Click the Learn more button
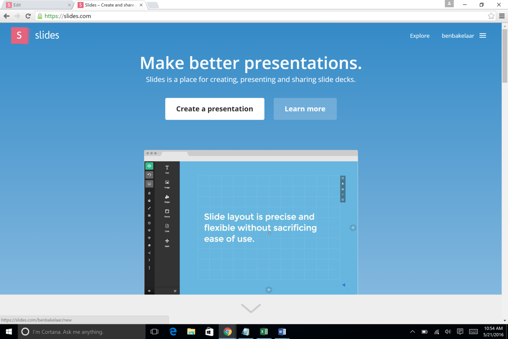 pos(305,109)
